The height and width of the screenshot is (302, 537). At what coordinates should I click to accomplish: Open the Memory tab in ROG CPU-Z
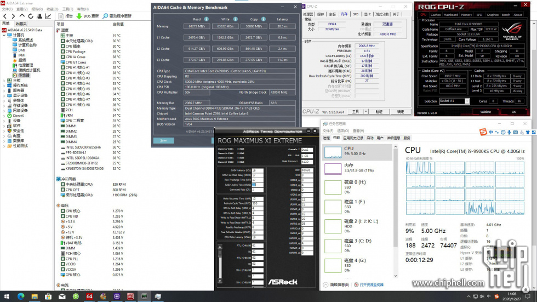[x=466, y=15]
